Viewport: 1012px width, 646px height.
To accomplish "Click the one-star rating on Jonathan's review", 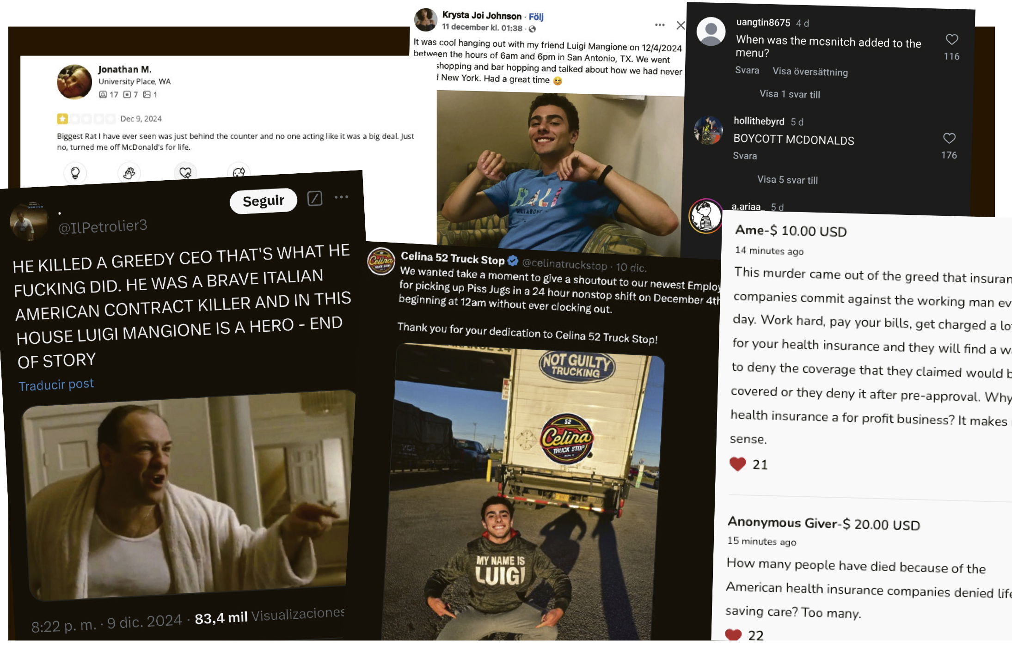I will point(62,119).
